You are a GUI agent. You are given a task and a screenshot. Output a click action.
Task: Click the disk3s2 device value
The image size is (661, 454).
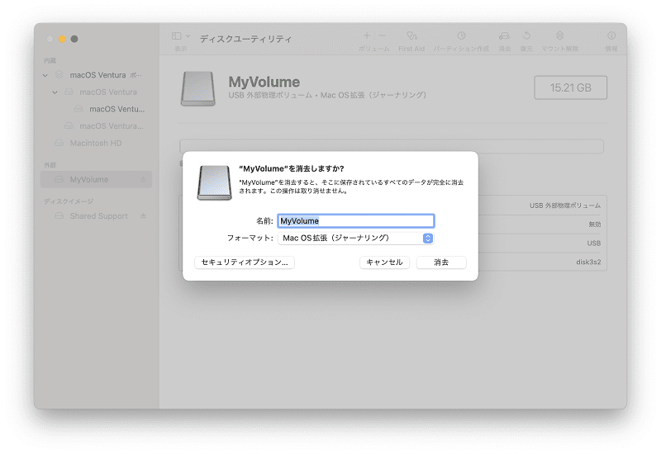[x=588, y=262]
